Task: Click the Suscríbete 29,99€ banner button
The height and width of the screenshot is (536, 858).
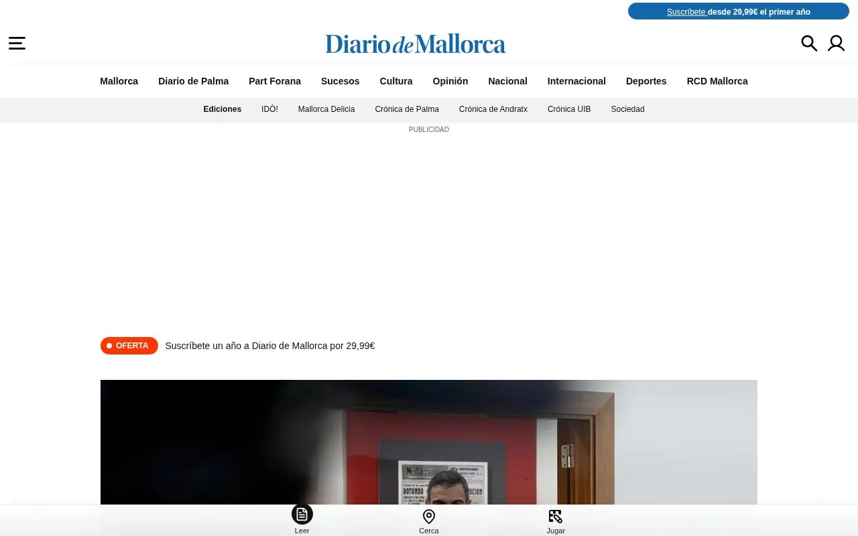Action: [739, 11]
